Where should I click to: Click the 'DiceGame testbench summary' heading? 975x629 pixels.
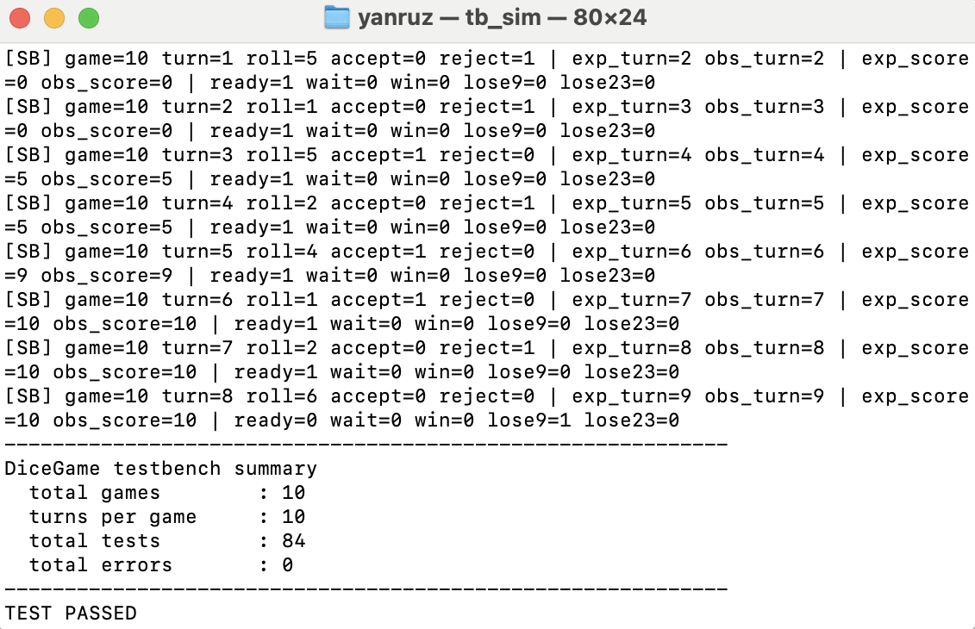click(x=161, y=469)
